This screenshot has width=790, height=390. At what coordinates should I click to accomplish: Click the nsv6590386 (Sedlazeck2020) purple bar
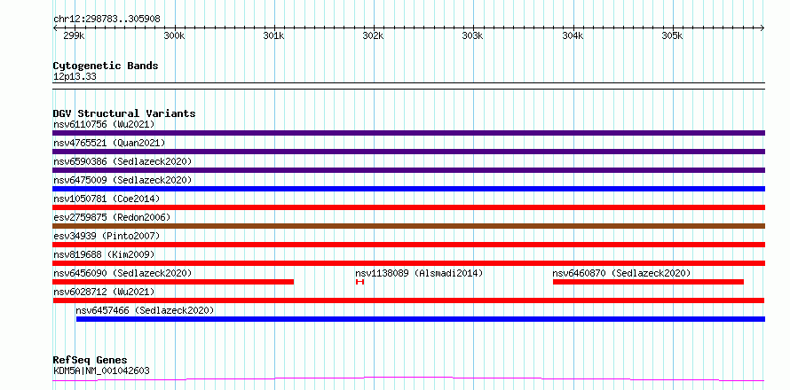pos(408,170)
